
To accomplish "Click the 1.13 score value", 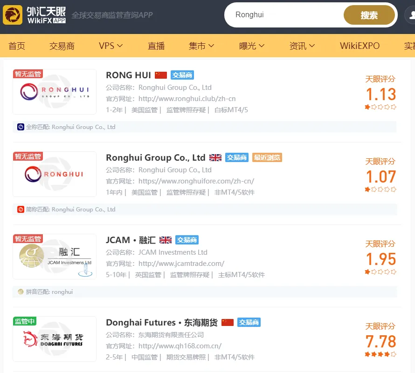I will [381, 94].
